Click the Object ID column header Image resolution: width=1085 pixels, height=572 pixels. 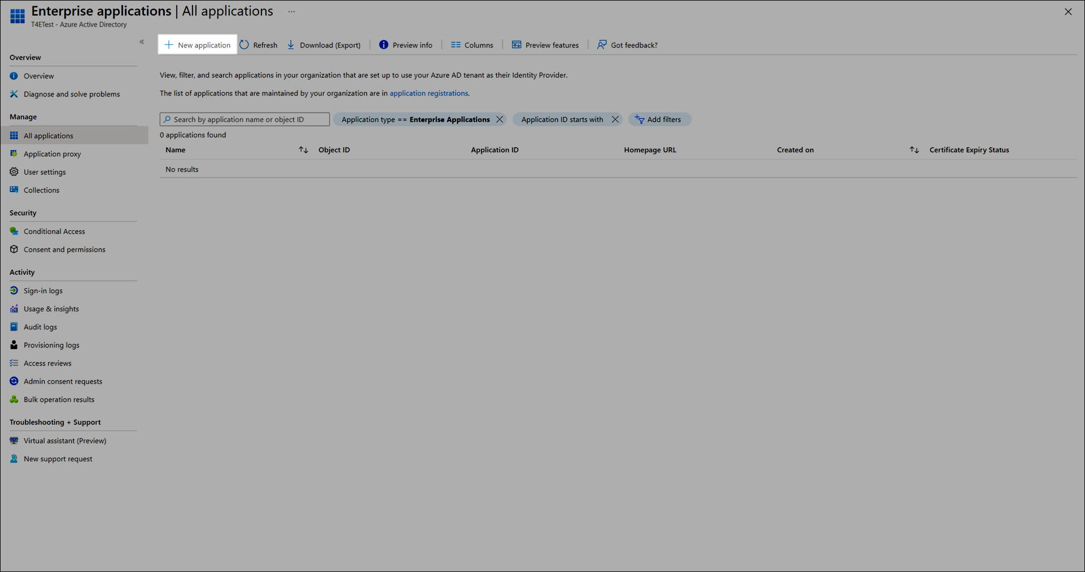334,149
